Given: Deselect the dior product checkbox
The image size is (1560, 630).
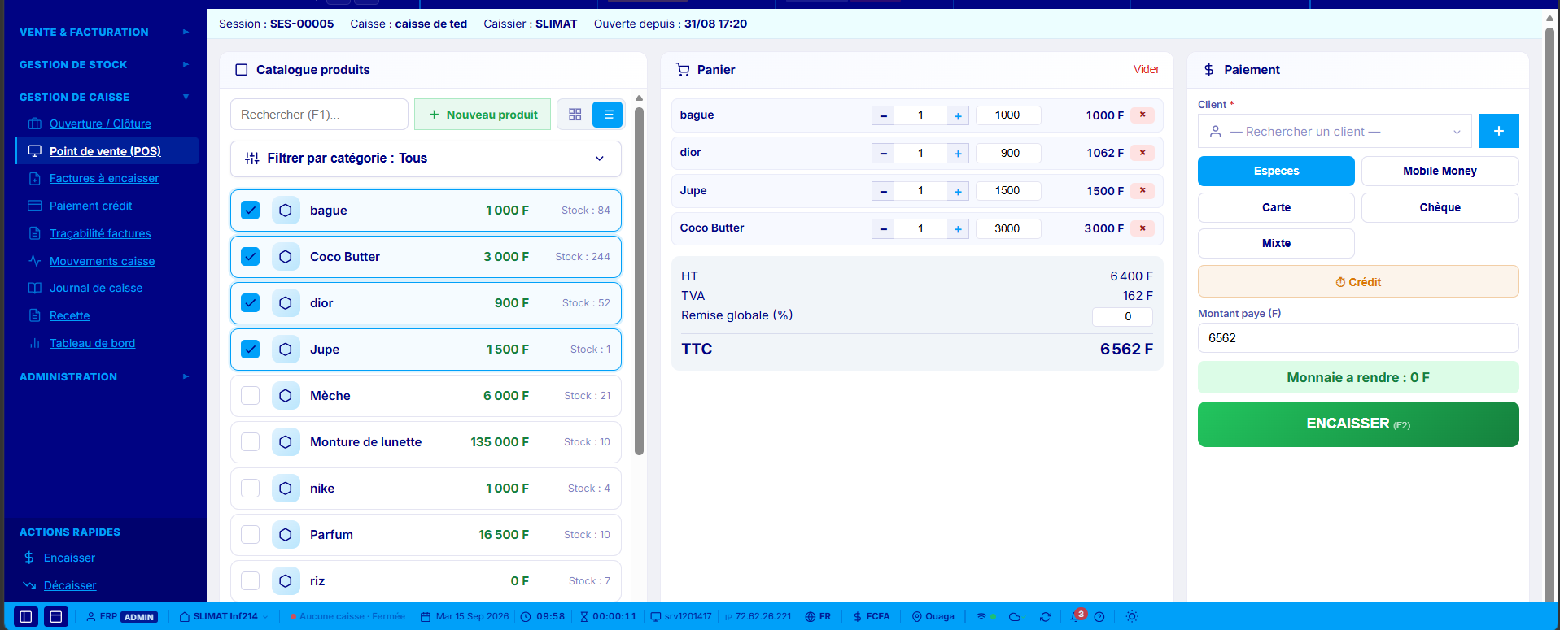Looking at the screenshot, I should [251, 303].
